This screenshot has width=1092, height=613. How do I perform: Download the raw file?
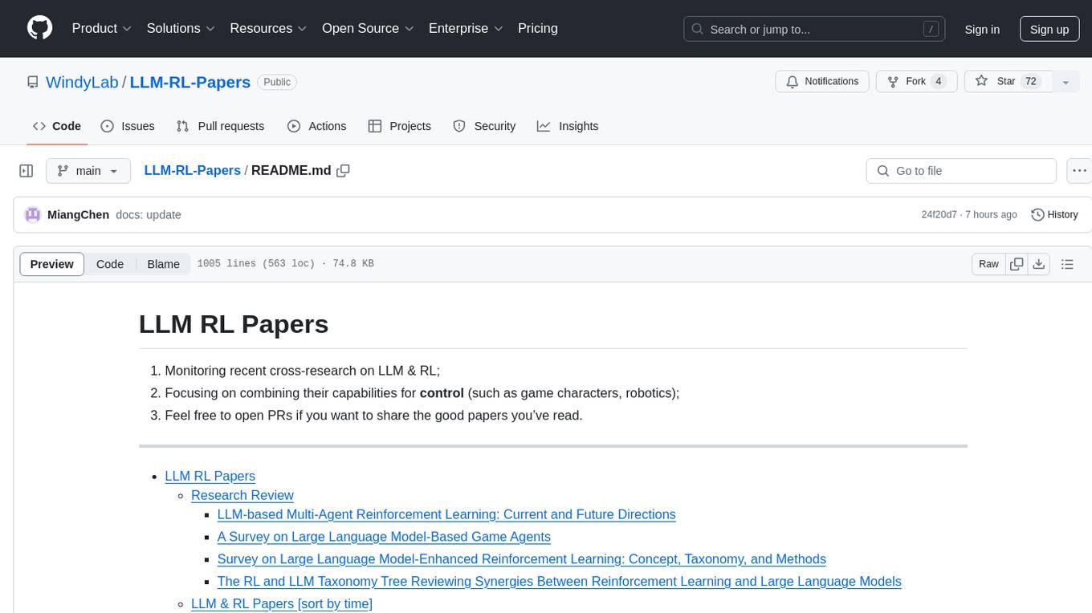(x=1038, y=264)
